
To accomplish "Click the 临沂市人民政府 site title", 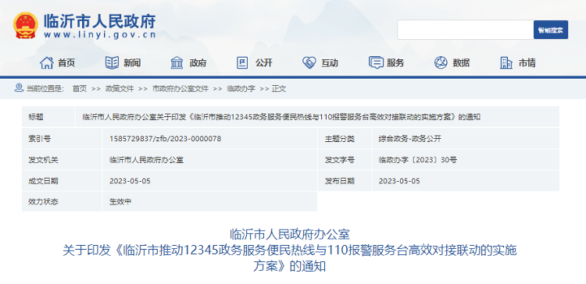I will (x=99, y=22).
